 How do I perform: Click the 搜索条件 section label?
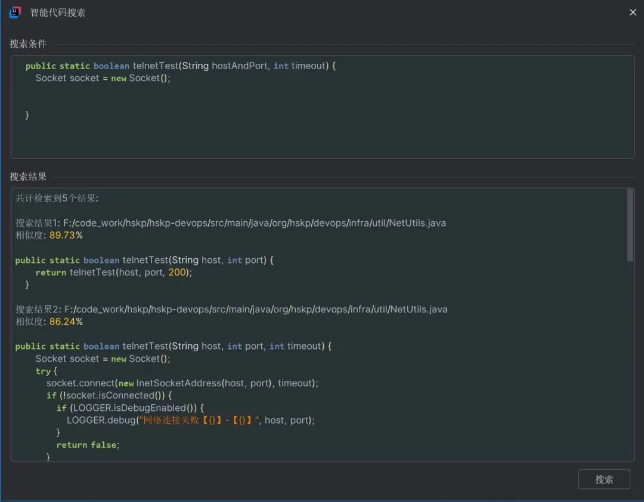[x=28, y=44]
